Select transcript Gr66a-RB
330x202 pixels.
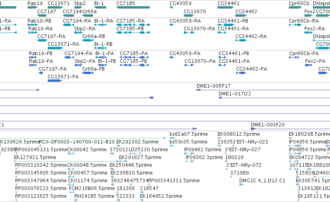coord(94,36)
